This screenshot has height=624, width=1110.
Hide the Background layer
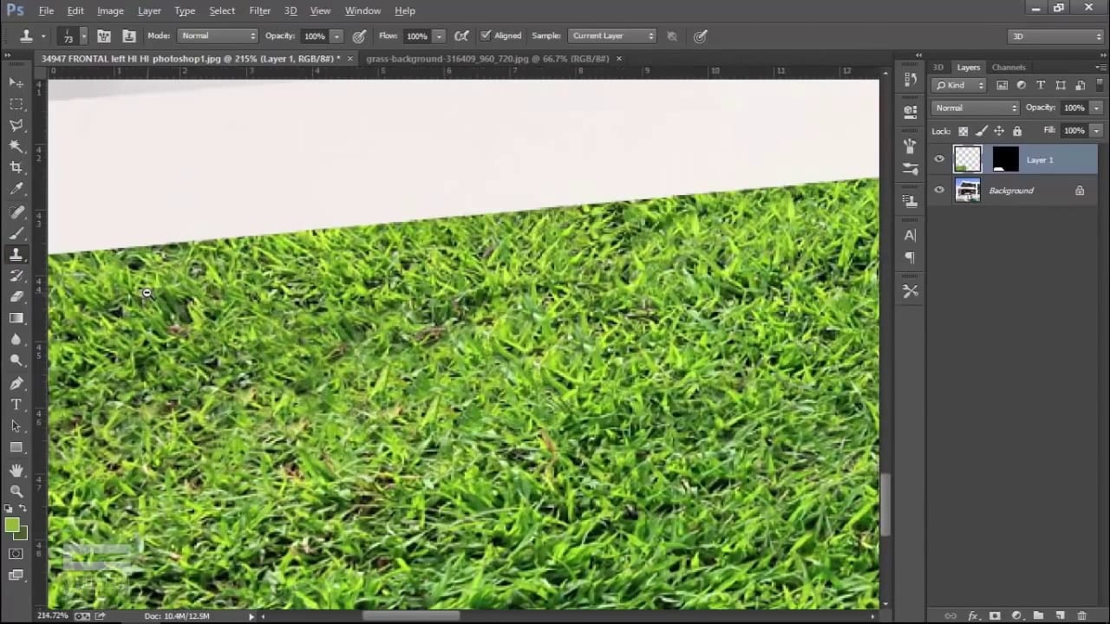click(x=939, y=190)
